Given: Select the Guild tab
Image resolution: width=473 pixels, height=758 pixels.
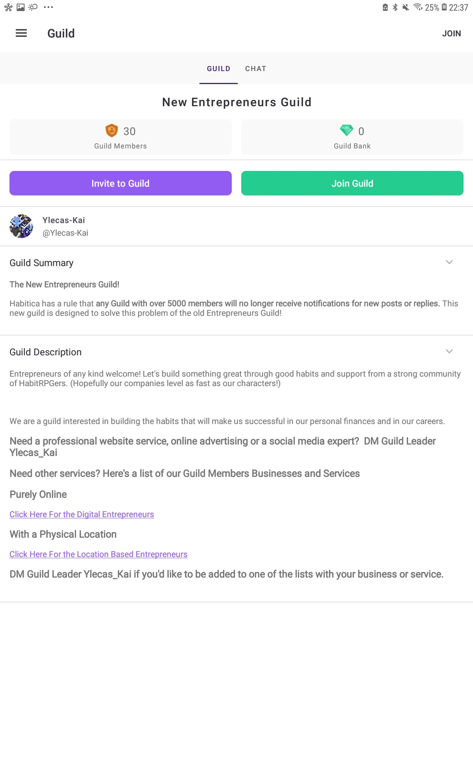Looking at the screenshot, I should pyautogui.click(x=219, y=69).
